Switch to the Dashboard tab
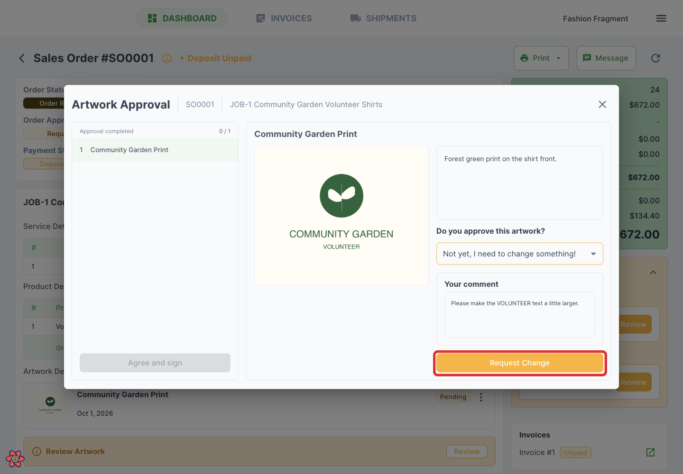Image resolution: width=683 pixels, height=474 pixels. tap(182, 18)
